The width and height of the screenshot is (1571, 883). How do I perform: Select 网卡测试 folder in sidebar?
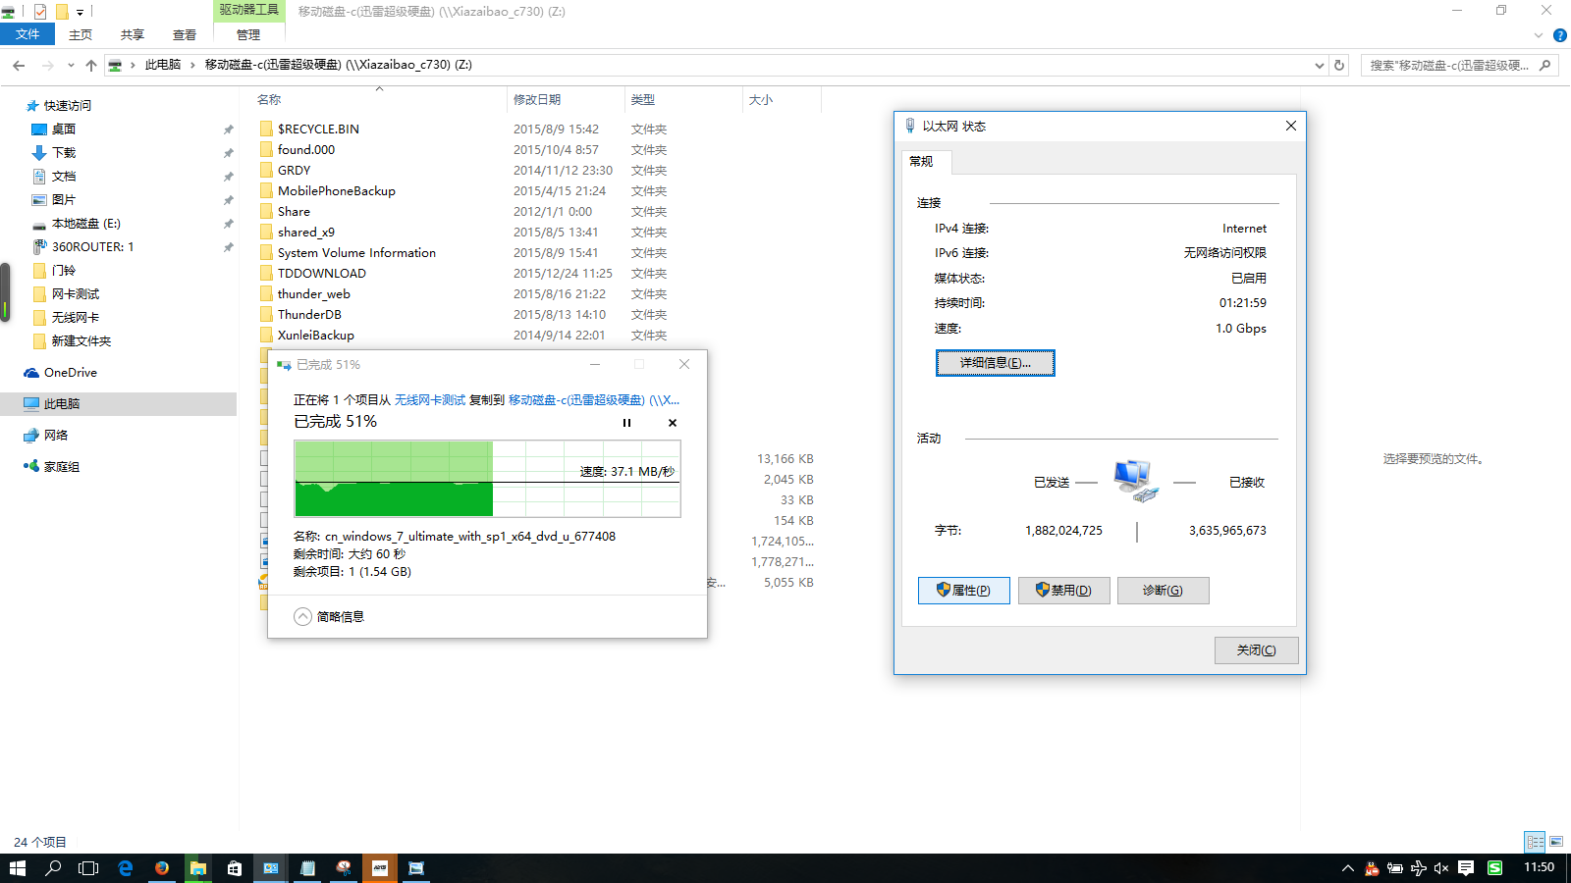(x=76, y=293)
